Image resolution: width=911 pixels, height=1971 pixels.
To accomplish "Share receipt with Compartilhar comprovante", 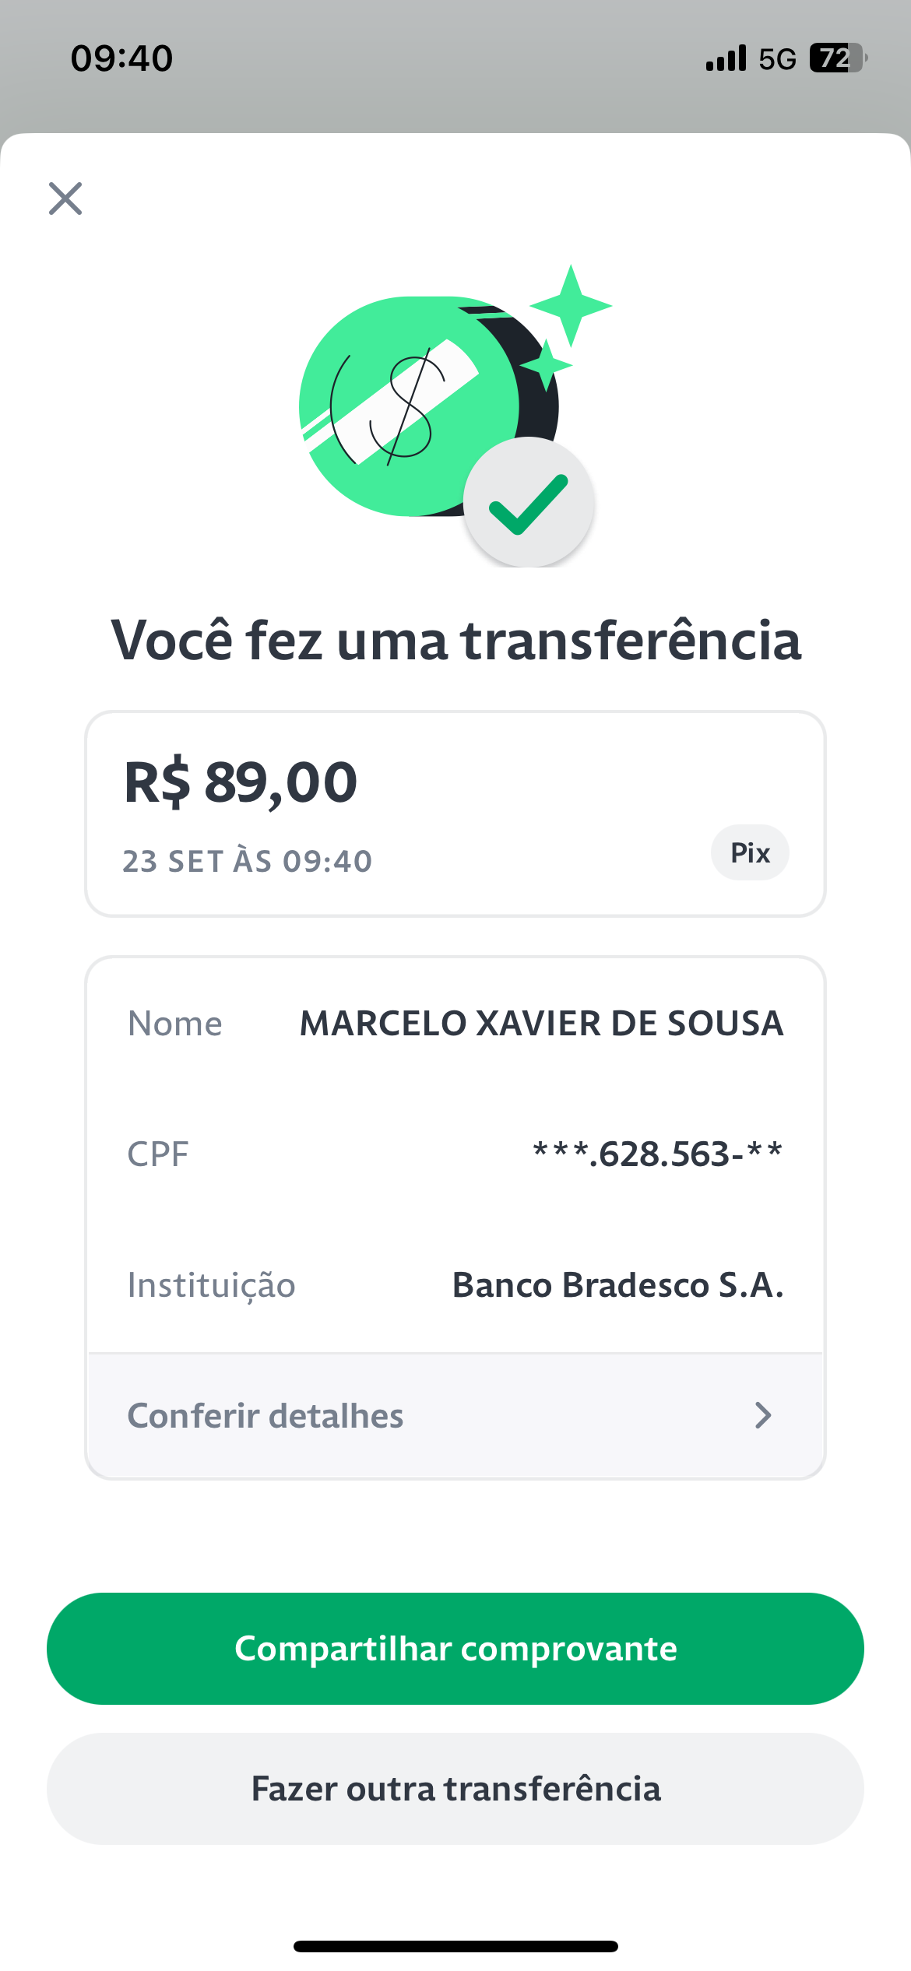I will click(x=455, y=1649).
